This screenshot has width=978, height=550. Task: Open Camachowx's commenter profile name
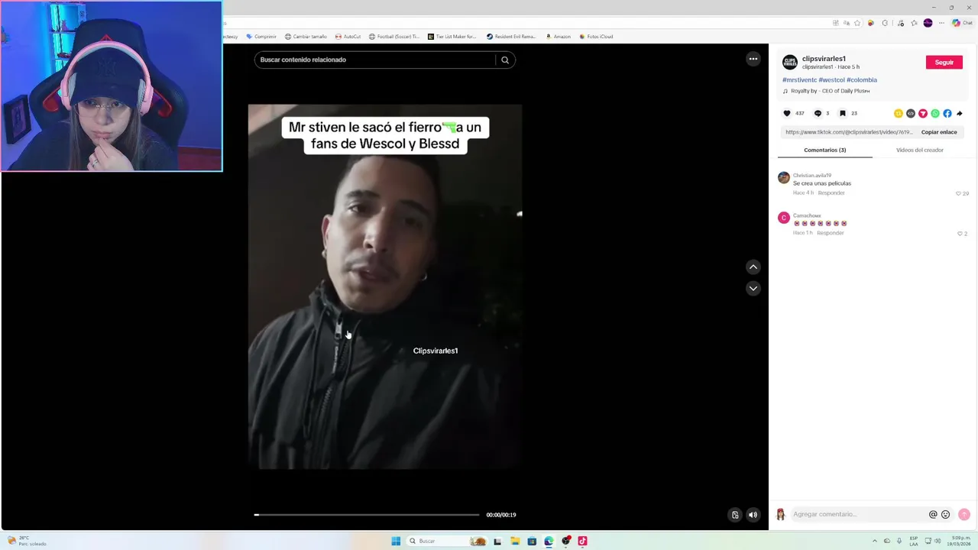click(x=807, y=215)
